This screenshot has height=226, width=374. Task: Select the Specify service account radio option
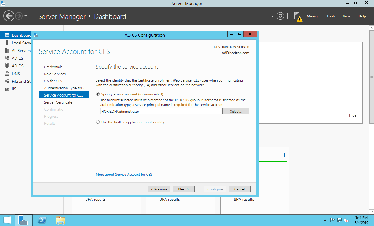98,94
